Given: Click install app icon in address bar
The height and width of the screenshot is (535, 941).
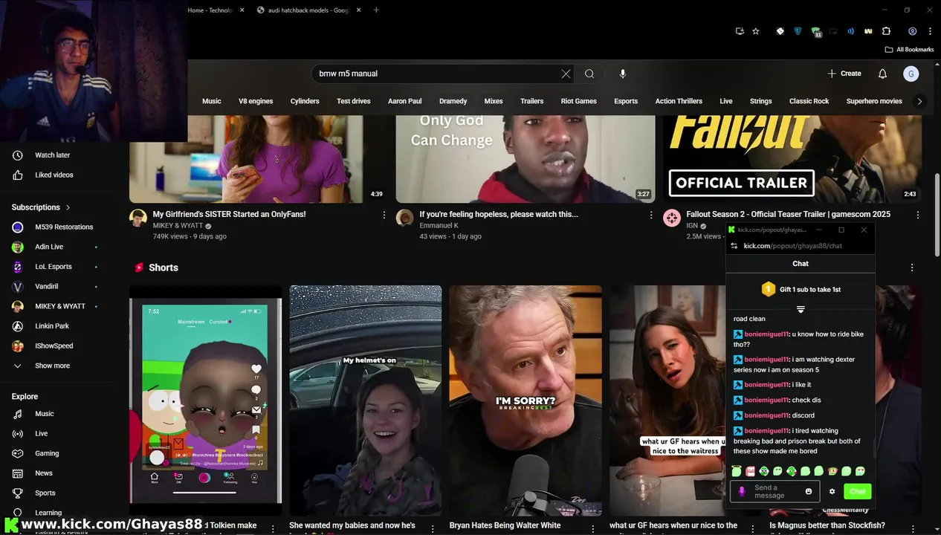Looking at the screenshot, I should coord(740,31).
